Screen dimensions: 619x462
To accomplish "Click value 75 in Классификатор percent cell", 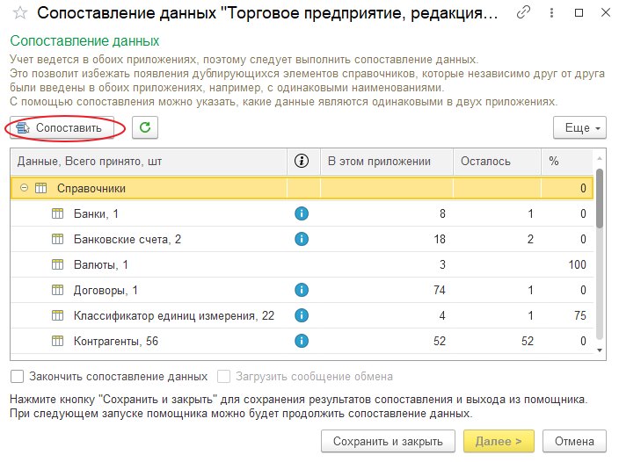I will coord(580,315).
